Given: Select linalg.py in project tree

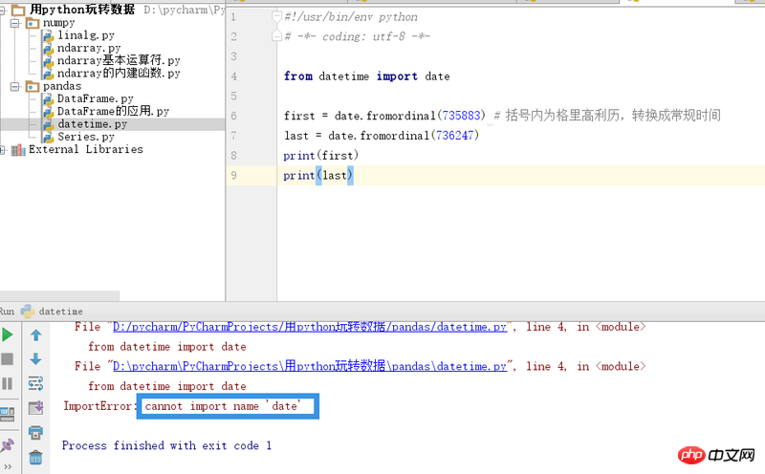Looking at the screenshot, I should (86, 35).
